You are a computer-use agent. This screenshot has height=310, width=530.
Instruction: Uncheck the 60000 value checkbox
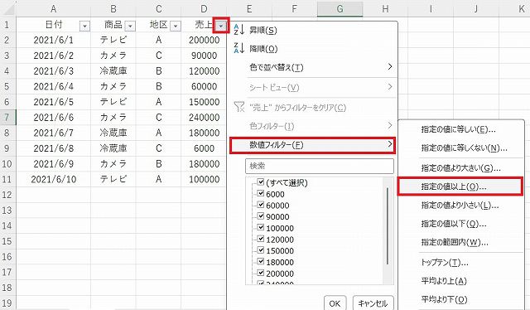261,205
